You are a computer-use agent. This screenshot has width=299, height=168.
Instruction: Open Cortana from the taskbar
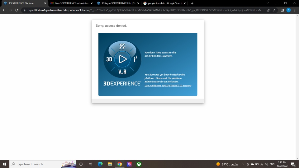coord(81,164)
